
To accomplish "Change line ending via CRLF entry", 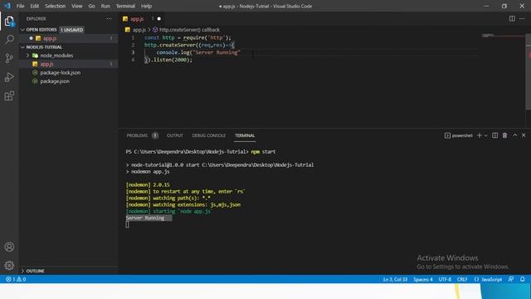I will tap(462, 279).
